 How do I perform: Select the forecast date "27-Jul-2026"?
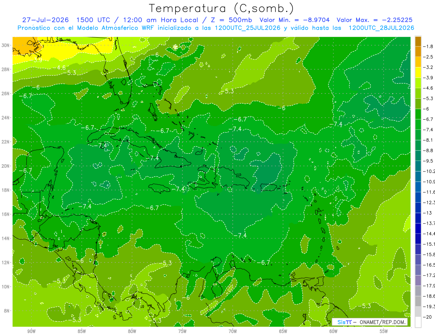click(46, 20)
